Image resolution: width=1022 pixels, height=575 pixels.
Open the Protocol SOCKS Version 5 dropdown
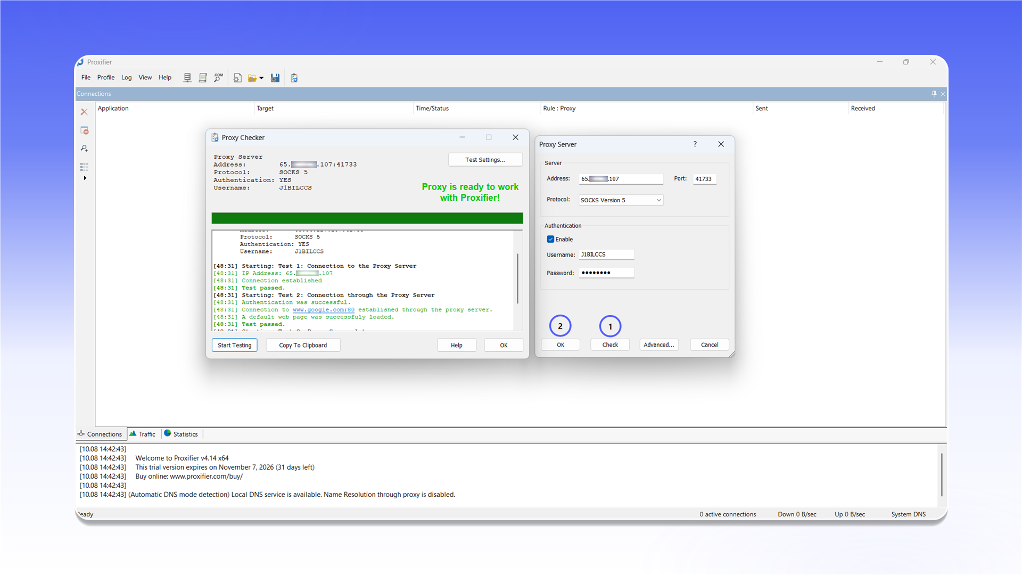pyautogui.click(x=621, y=200)
